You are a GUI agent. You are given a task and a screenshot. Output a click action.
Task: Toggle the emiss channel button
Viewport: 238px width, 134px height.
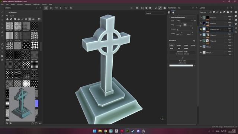click(x=186, y=48)
